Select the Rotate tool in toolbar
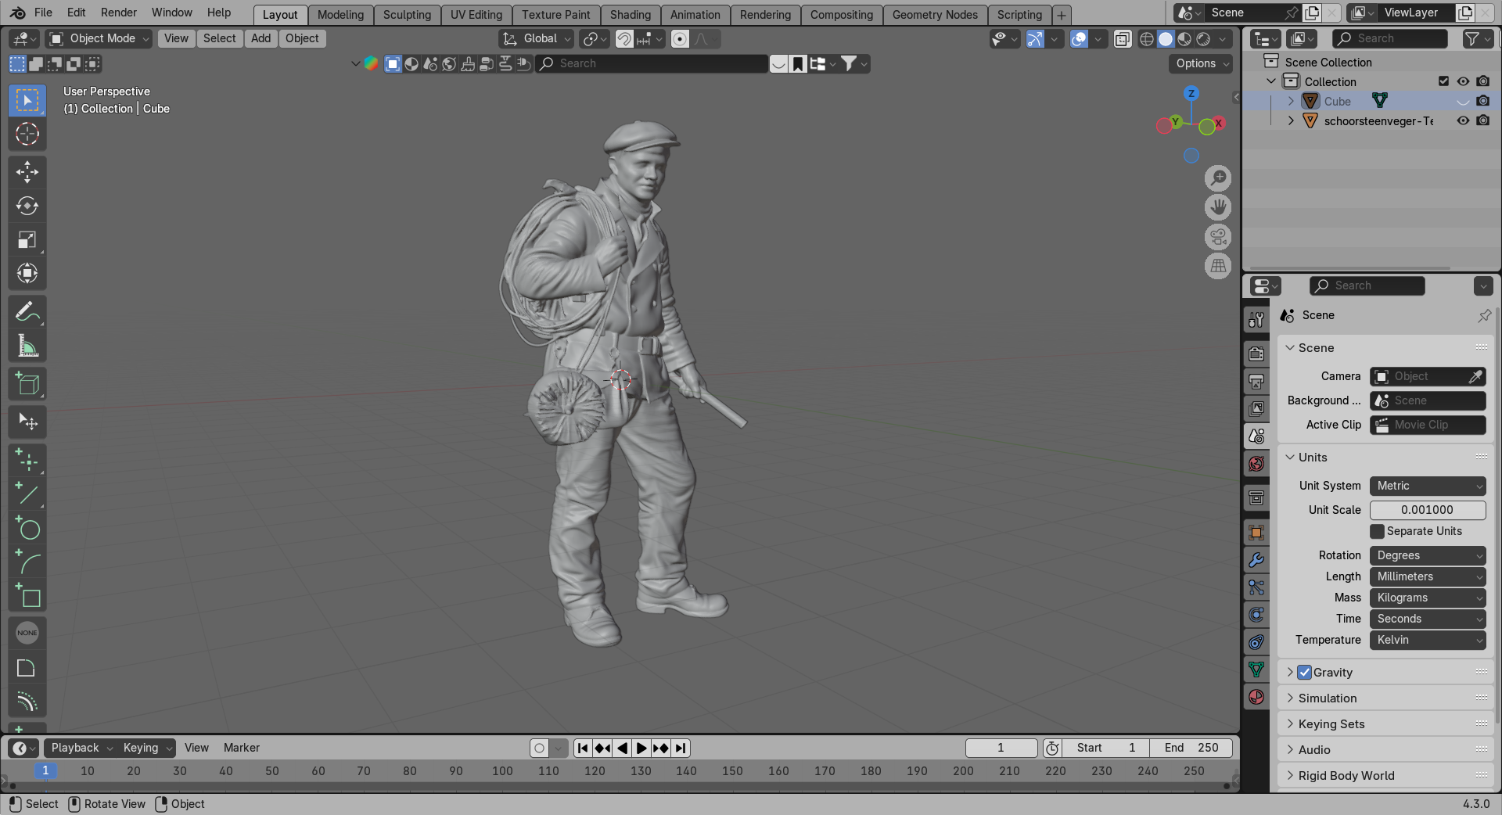 click(x=27, y=206)
